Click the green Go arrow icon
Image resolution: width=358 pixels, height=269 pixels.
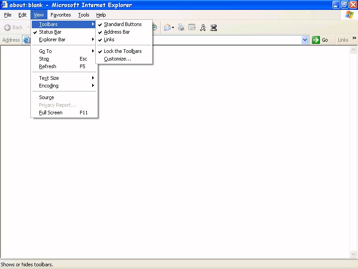[316, 40]
